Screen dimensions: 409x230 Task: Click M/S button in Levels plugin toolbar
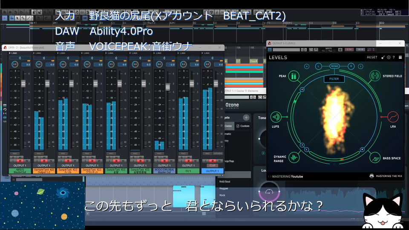(x=360, y=49)
